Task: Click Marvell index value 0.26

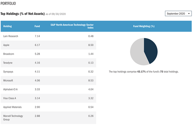Action: tap(91, 116)
